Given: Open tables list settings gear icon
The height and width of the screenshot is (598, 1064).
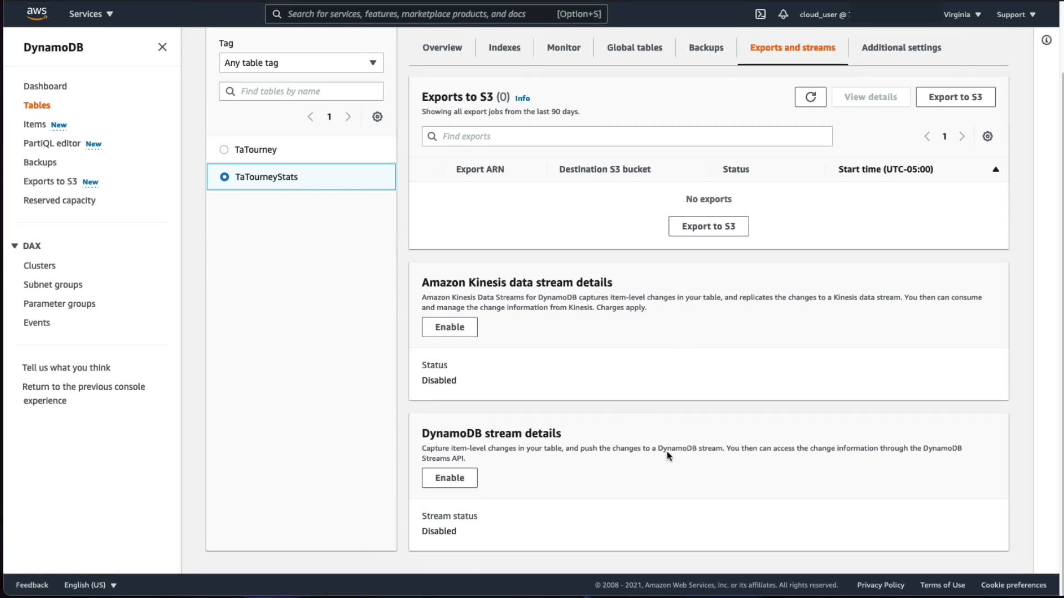Looking at the screenshot, I should pos(377,117).
